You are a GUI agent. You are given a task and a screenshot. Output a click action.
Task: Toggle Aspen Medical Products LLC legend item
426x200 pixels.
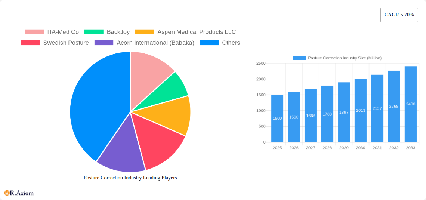[x=186, y=32]
